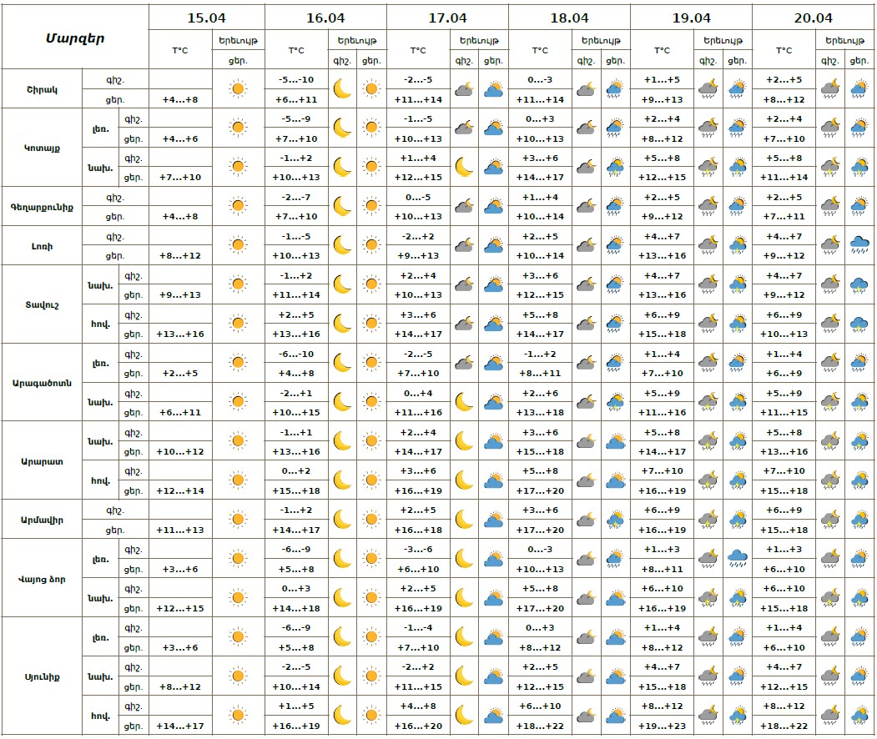The width and height of the screenshot is (877, 739).
Task: Click the Արագածոտն region row label
Action: tap(42, 383)
